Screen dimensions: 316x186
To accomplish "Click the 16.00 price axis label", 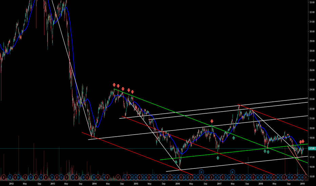I will pyautogui.click(x=312, y=167).
